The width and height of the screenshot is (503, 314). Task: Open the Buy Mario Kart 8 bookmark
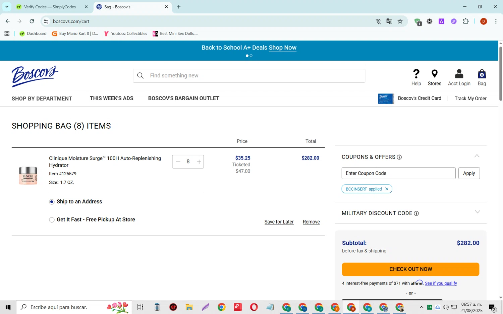75,34
